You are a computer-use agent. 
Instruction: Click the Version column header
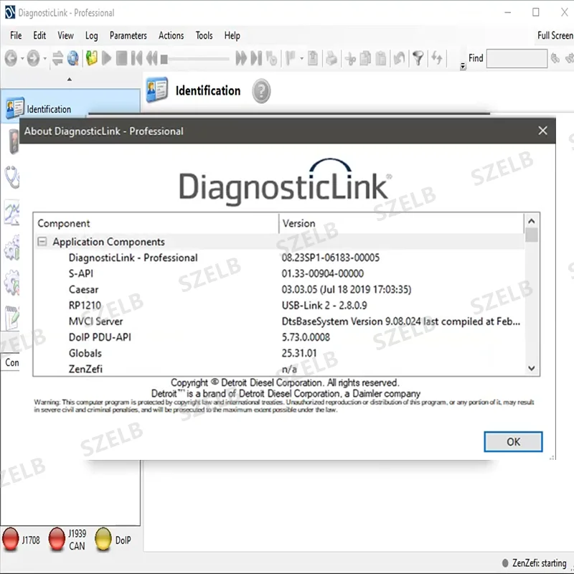pyautogui.click(x=401, y=223)
